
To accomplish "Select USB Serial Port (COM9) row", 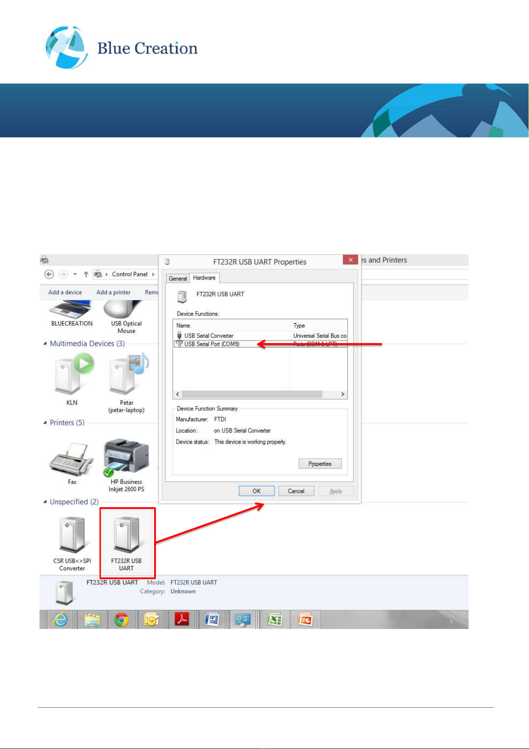I will 260,344.
